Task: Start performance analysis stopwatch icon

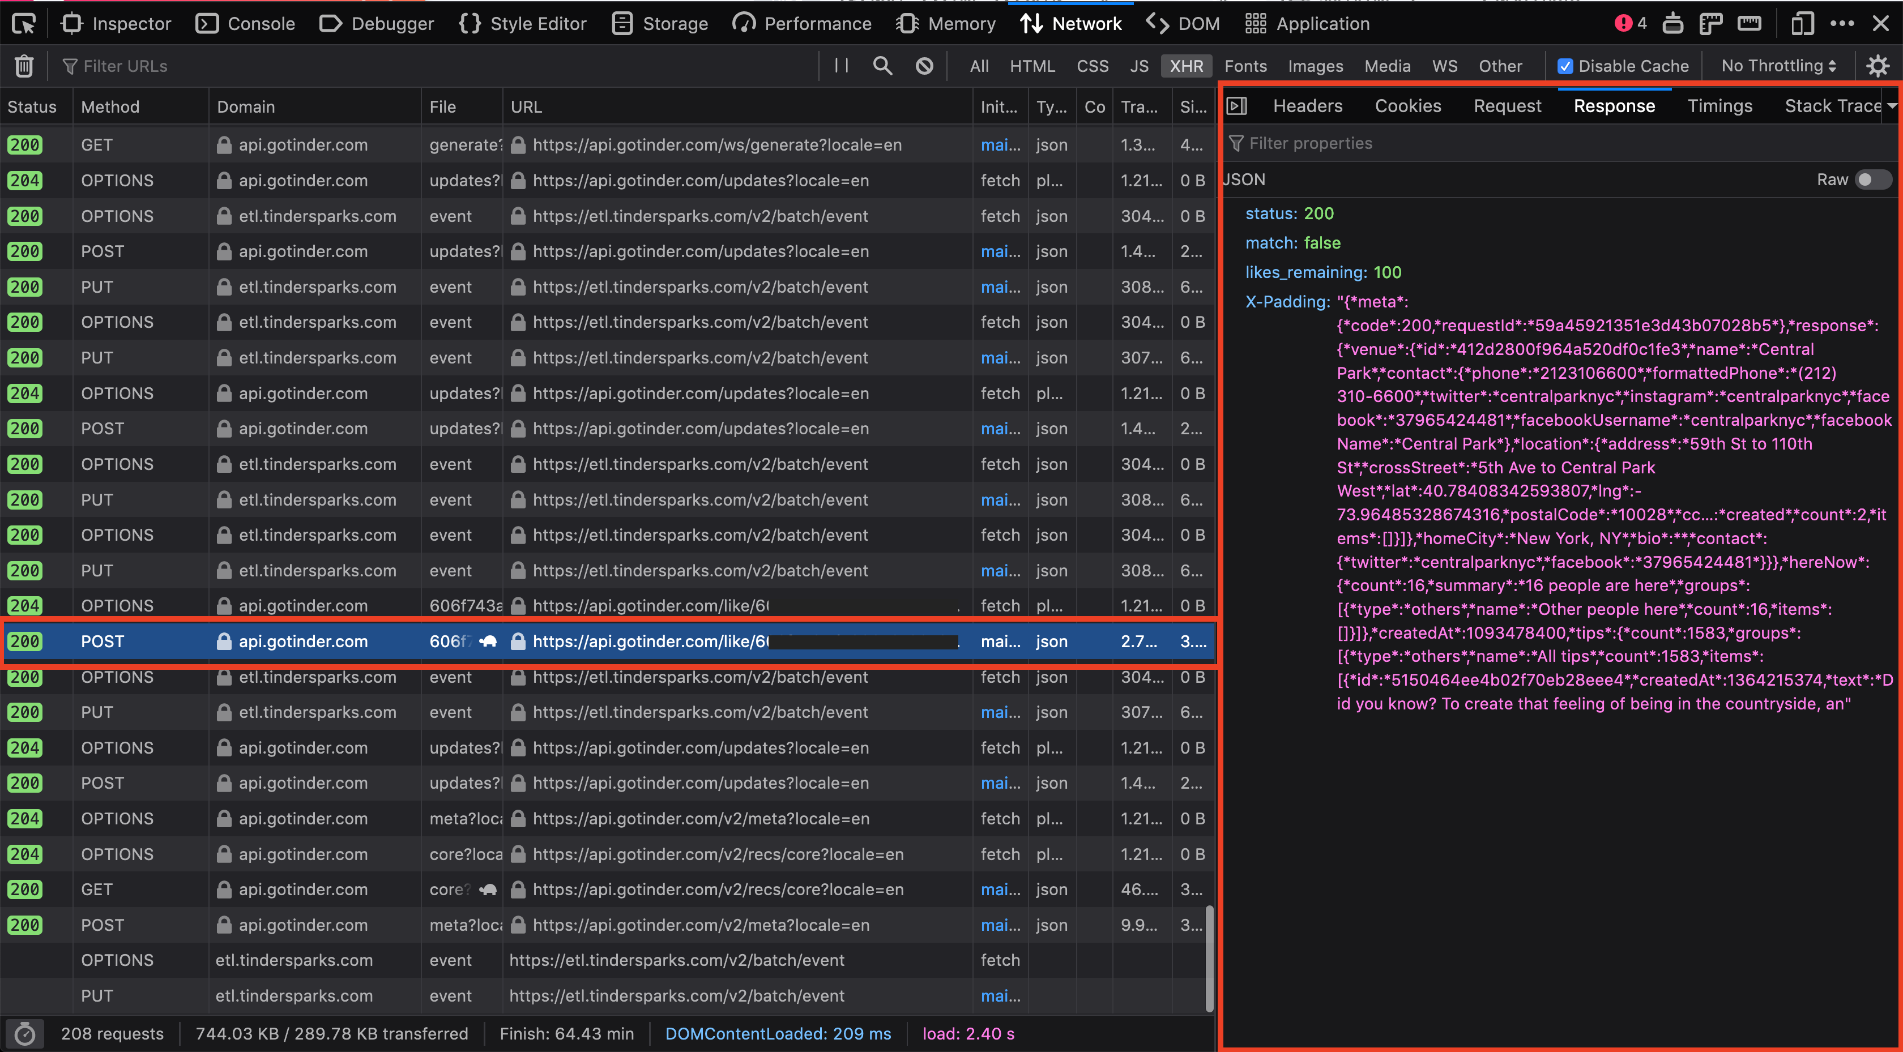Action: [24, 1033]
